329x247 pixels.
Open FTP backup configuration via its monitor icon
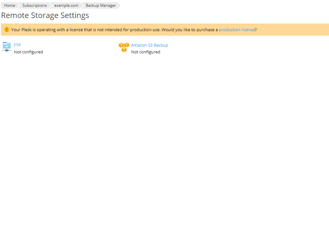6,47
